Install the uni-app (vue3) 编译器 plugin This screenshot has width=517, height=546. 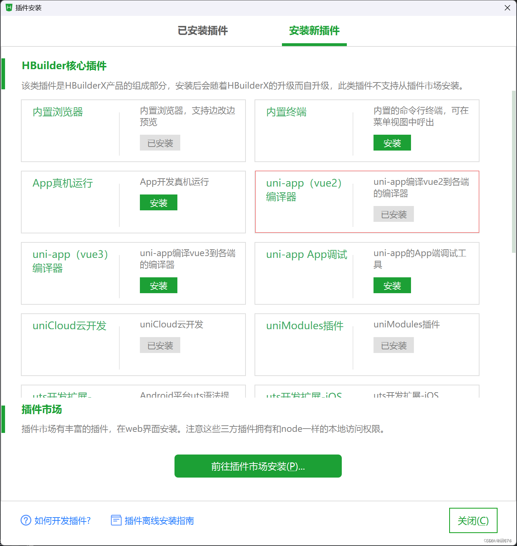point(159,286)
